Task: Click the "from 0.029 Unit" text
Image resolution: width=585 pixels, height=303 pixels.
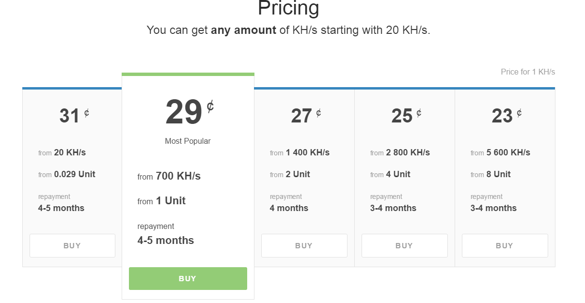Action: 67,174
